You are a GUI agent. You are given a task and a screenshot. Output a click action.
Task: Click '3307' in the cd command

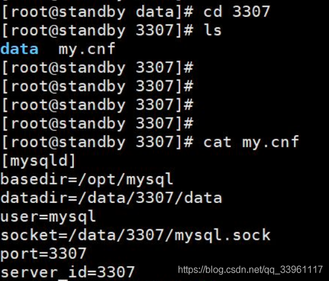coord(251,11)
